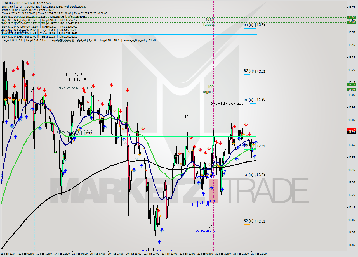Click the red 12.77 price tag on axis
This screenshot has width=358, height=257.
[x=352, y=130]
